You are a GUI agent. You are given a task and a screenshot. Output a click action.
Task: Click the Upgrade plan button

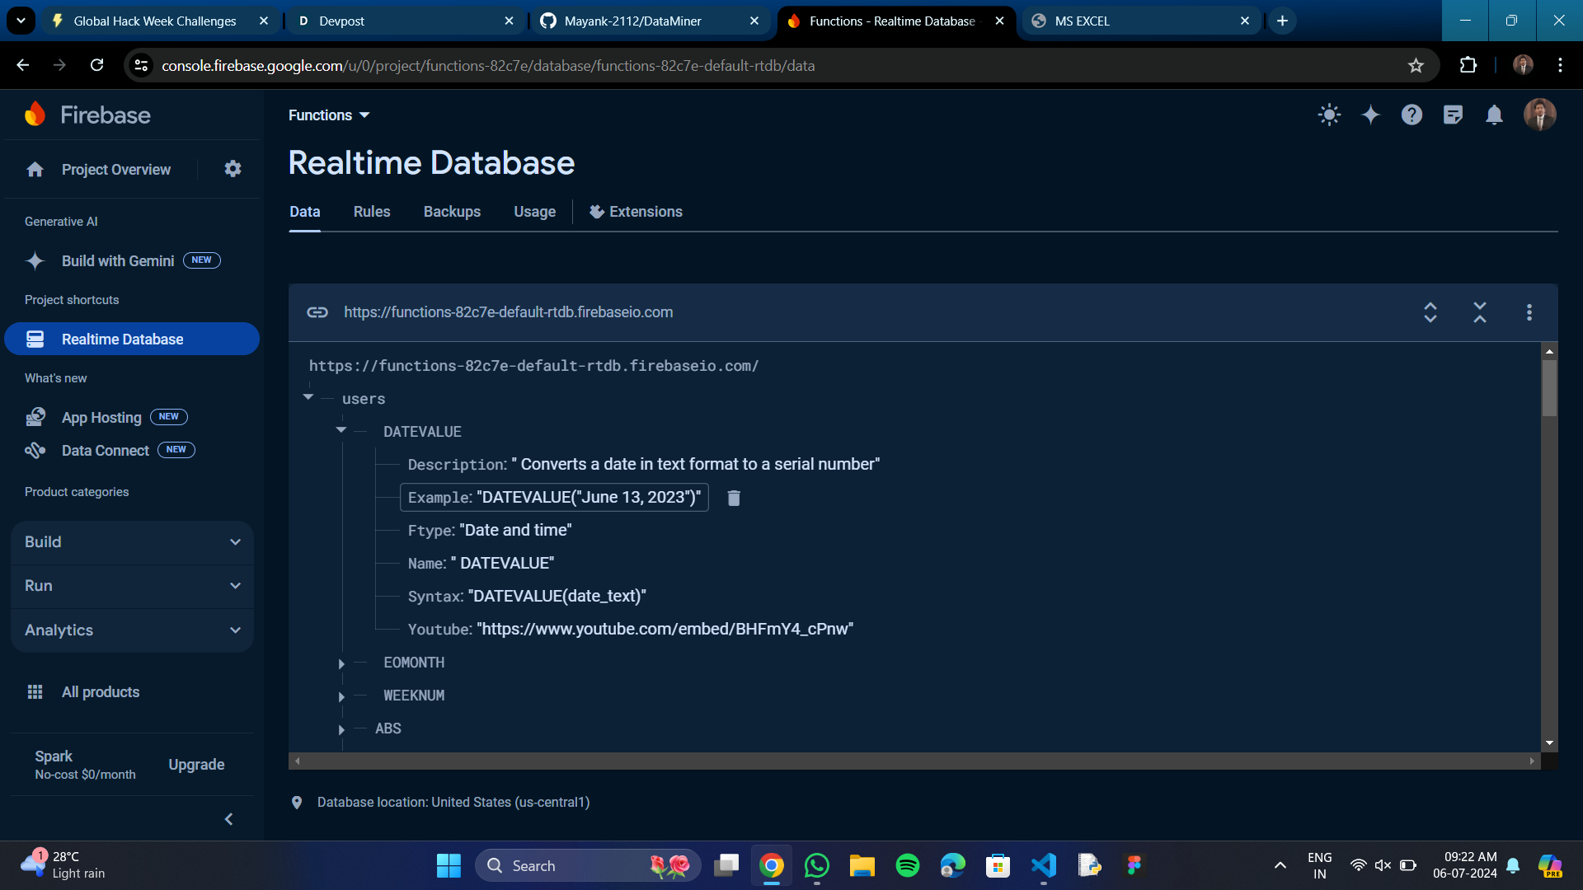pos(196,765)
